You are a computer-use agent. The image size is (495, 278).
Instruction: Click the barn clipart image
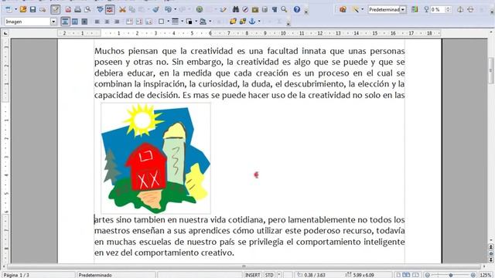[x=155, y=158]
